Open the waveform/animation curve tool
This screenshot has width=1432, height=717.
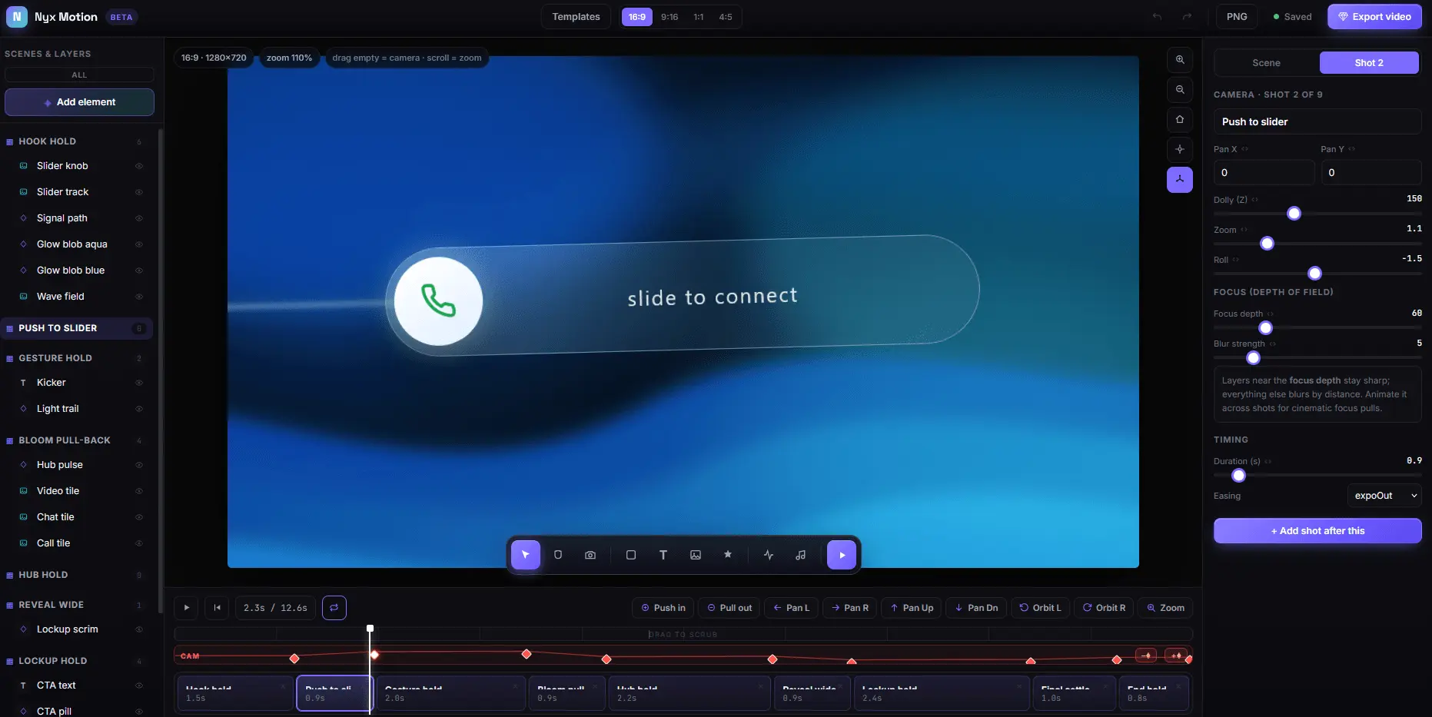click(769, 555)
